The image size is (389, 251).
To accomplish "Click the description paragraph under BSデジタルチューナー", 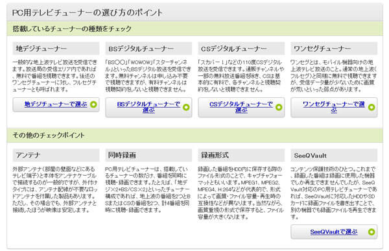I will (x=148, y=76).
